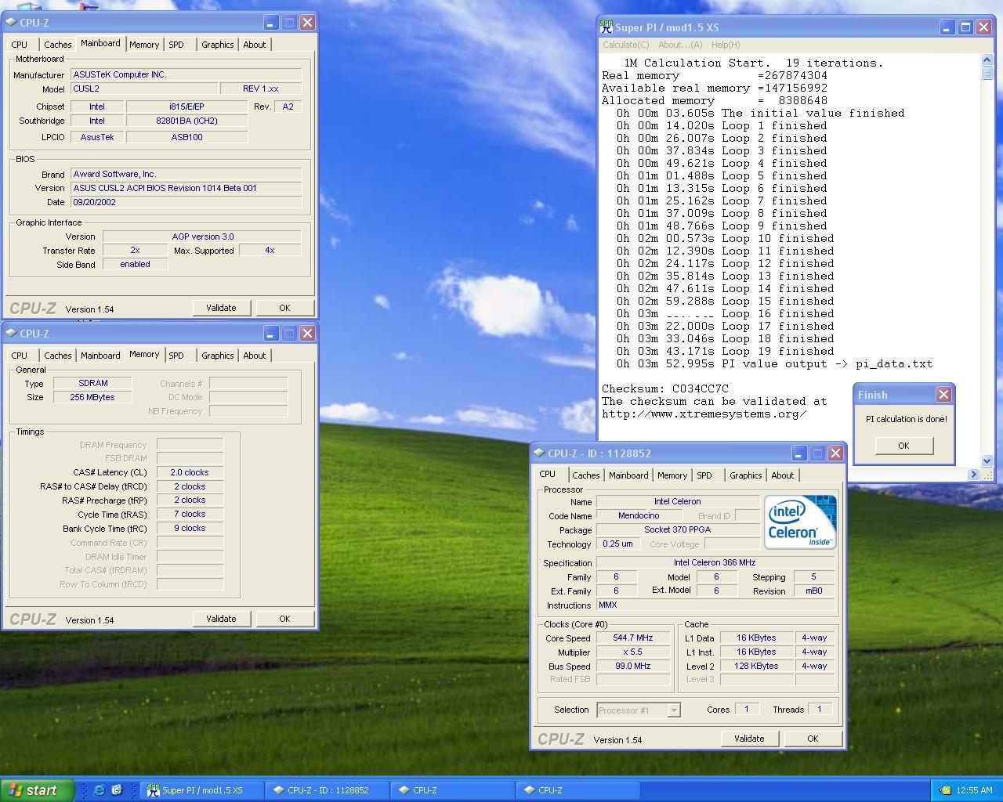
Task: Open the Processor #1 selection dropdown
Action: pos(673,710)
